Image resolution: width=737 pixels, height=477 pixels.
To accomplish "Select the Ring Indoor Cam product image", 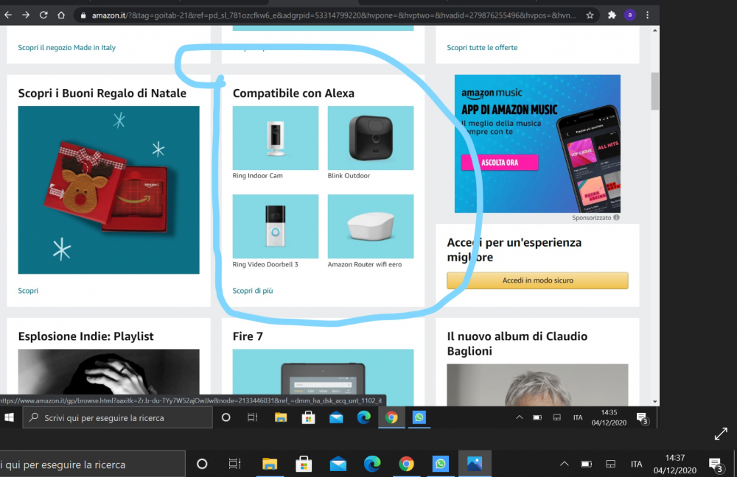I will [x=275, y=138].
